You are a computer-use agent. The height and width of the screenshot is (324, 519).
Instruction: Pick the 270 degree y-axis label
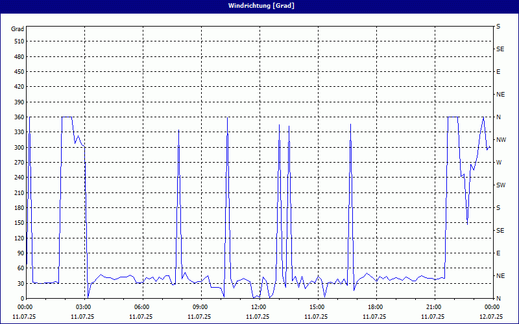click(x=18, y=163)
